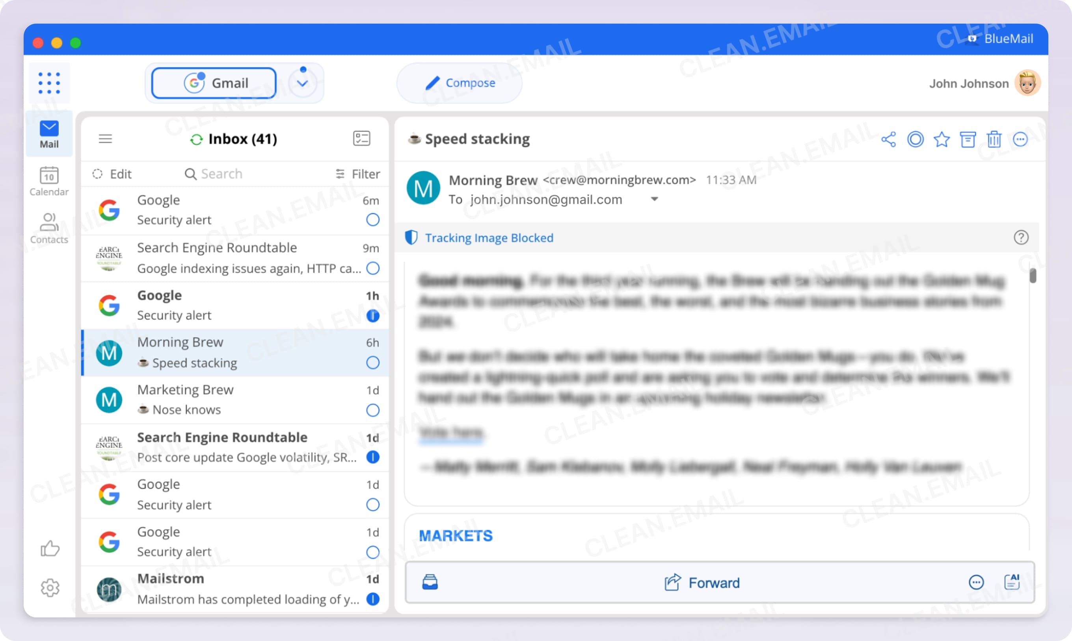The width and height of the screenshot is (1072, 641).
Task: Refresh the Inbox
Action: pyautogui.click(x=197, y=139)
